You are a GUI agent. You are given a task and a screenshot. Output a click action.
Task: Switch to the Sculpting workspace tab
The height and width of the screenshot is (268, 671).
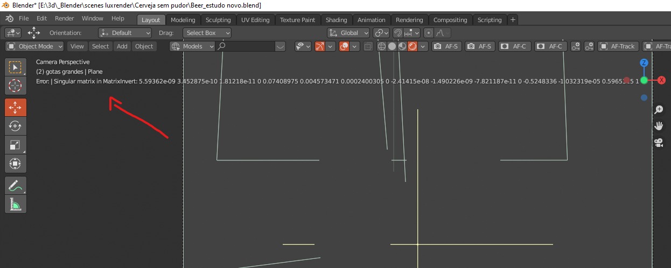point(218,20)
